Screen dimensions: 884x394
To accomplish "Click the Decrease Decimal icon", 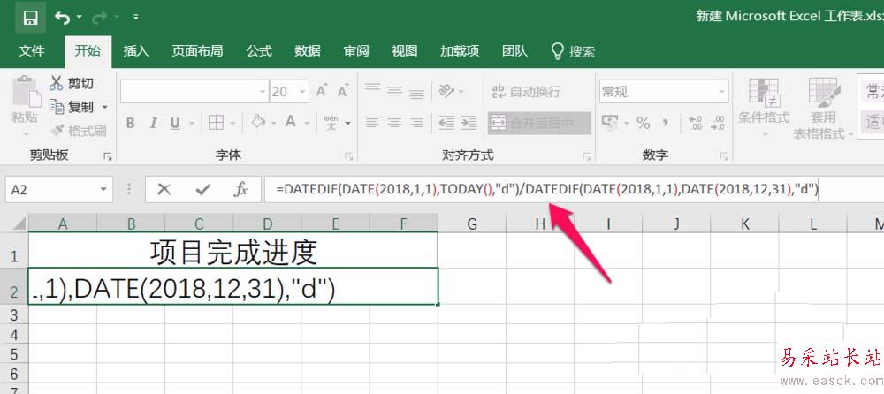I will [718, 122].
